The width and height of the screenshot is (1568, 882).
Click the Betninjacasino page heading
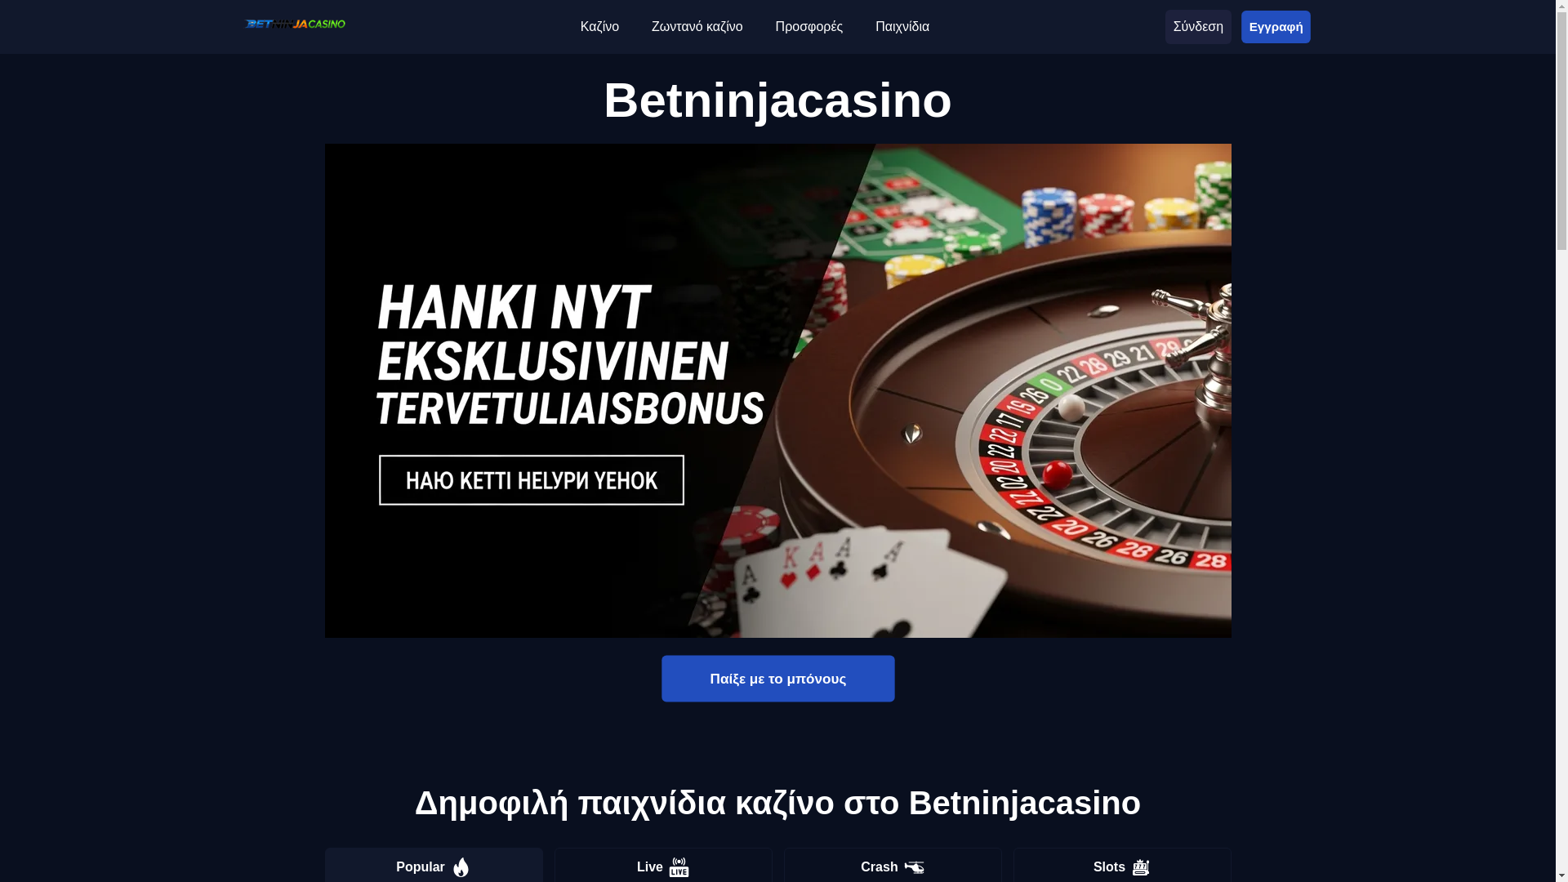tap(777, 100)
